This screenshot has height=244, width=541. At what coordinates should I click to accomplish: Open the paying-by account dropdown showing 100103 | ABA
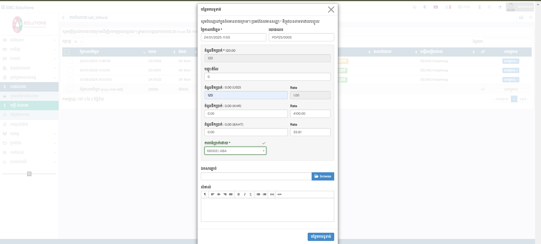(235, 151)
